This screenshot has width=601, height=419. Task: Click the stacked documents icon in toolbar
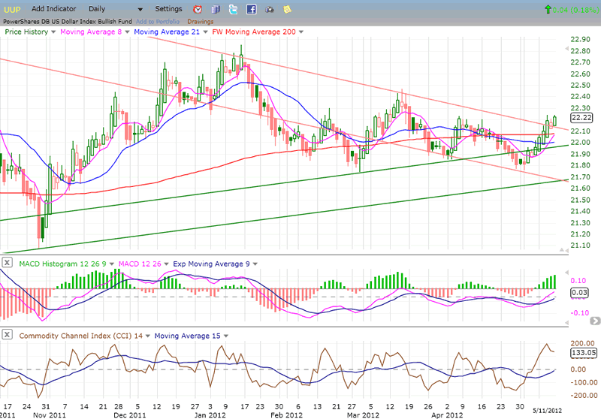[x=216, y=9]
